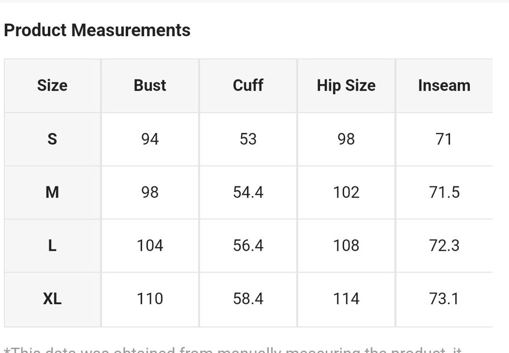Select the Size column header

[x=52, y=86]
